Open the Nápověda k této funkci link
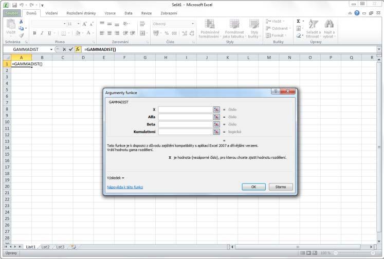384x259 pixels. click(x=125, y=187)
